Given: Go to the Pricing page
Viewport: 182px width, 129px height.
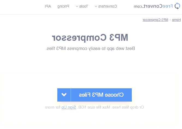Looking at the screenshot, I should [x=63, y=6].
